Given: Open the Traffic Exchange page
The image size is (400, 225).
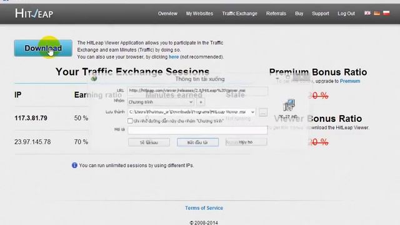Looking at the screenshot, I should click(239, 14).
